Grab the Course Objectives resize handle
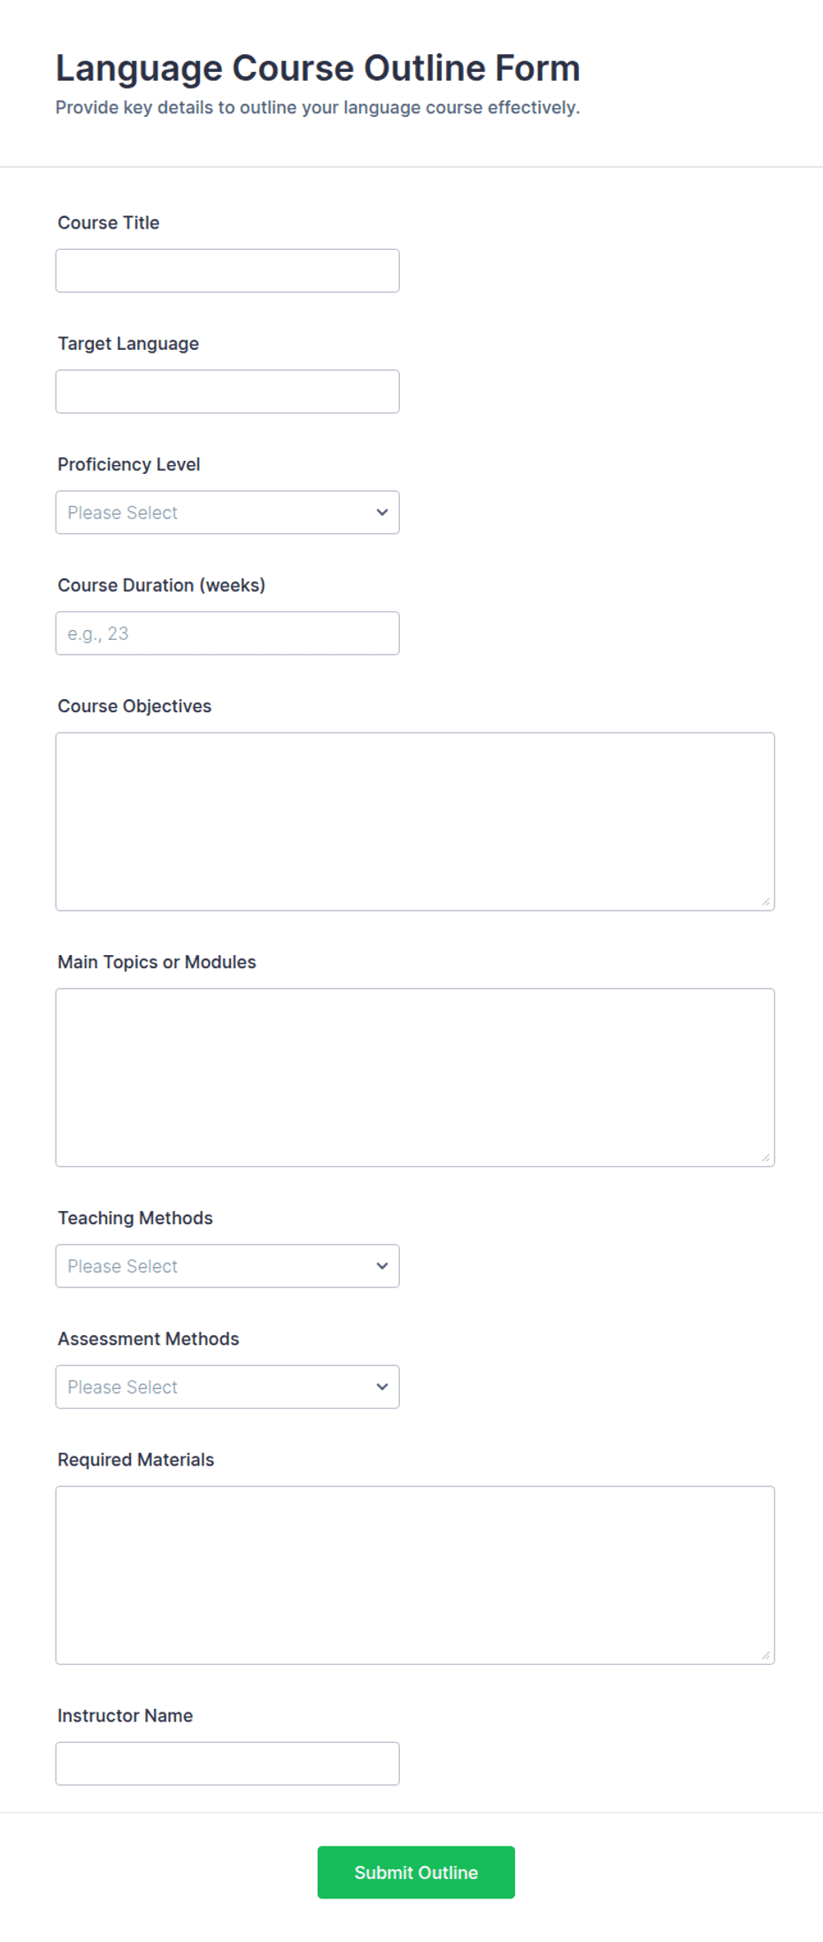Image resolution: width=823 pixels, height=1942 pixels. pos(766,902)
